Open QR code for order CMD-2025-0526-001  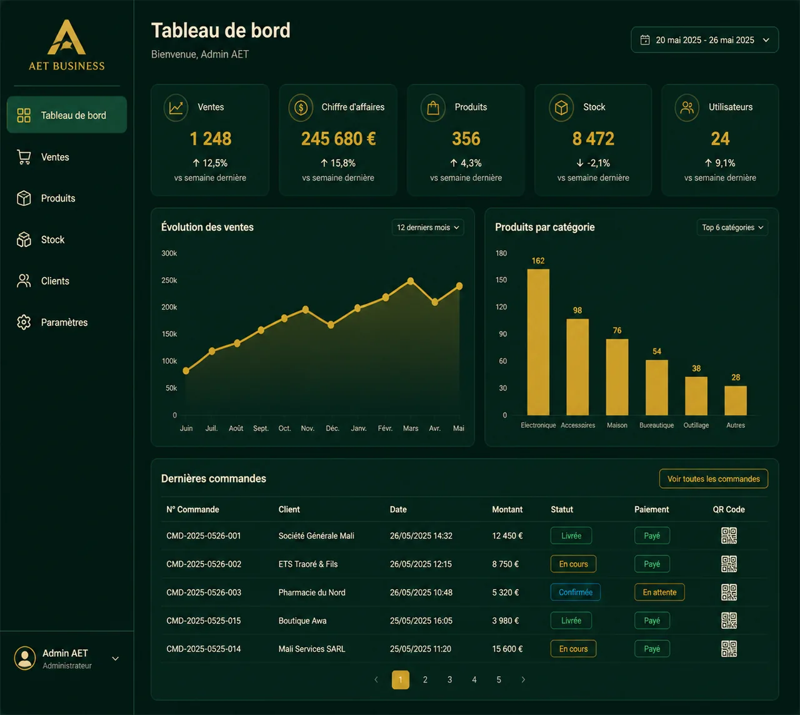(729, 535)
